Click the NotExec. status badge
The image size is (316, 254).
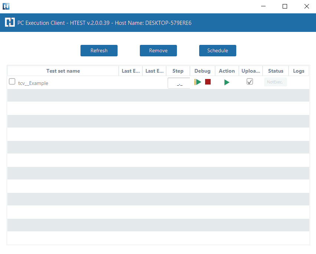275,82
